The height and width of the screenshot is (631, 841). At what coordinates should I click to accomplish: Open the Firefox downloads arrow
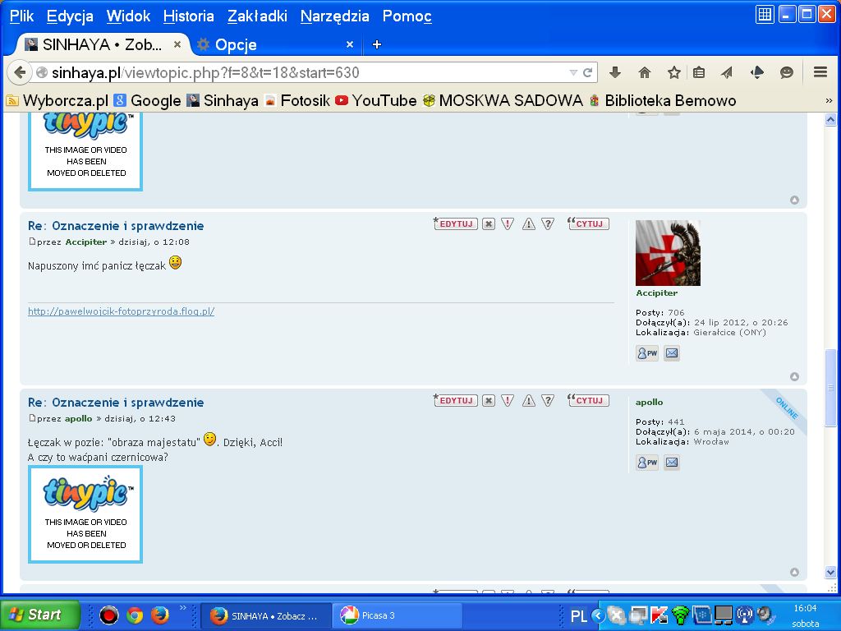[614, 72]
